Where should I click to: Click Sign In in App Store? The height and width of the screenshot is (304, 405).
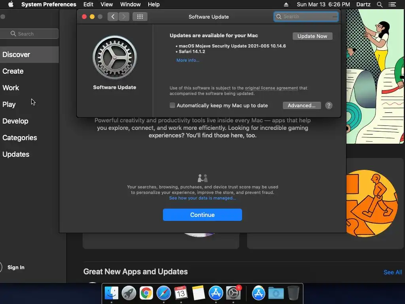pyautogui.click(x=16, y=267)
